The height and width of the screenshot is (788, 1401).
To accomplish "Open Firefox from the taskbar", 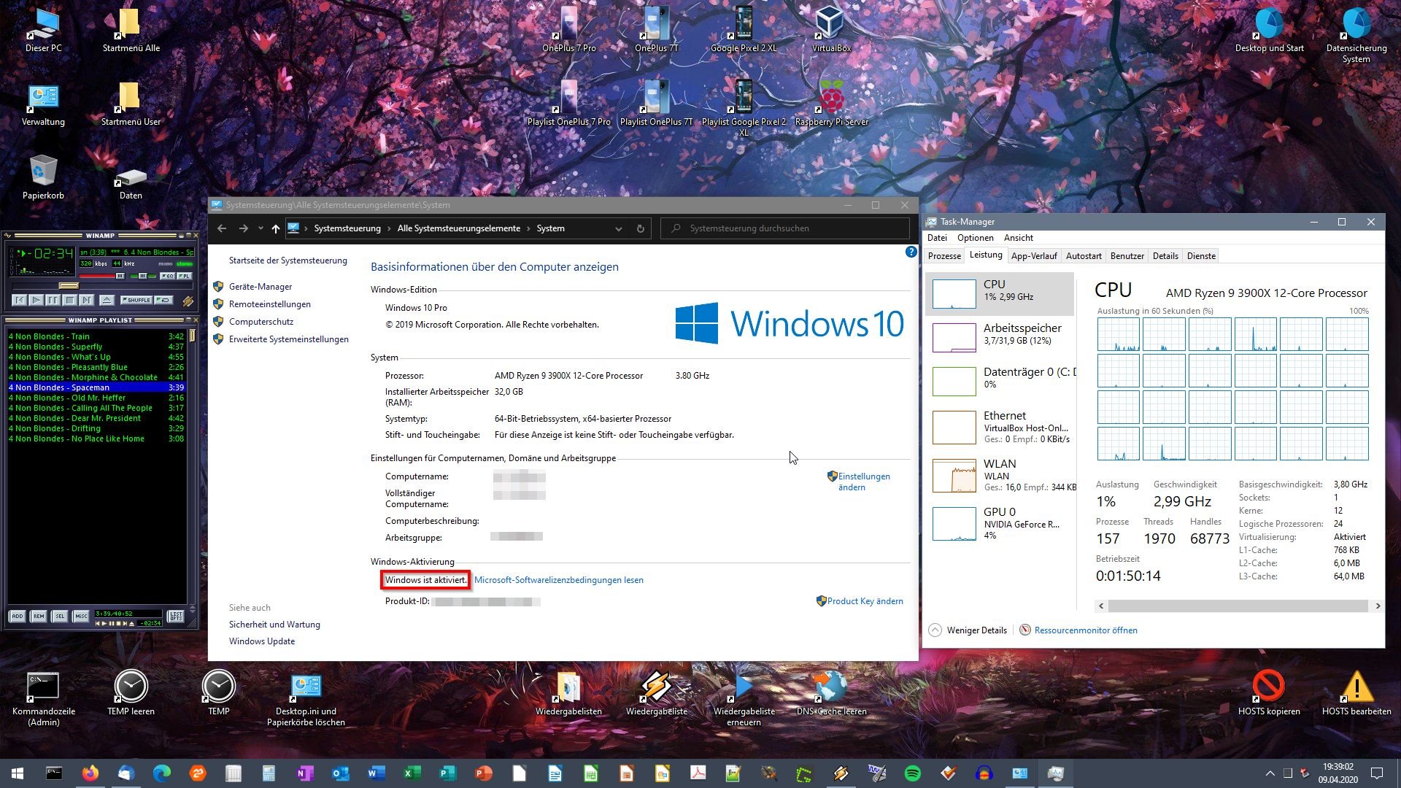I will (90, 773).
